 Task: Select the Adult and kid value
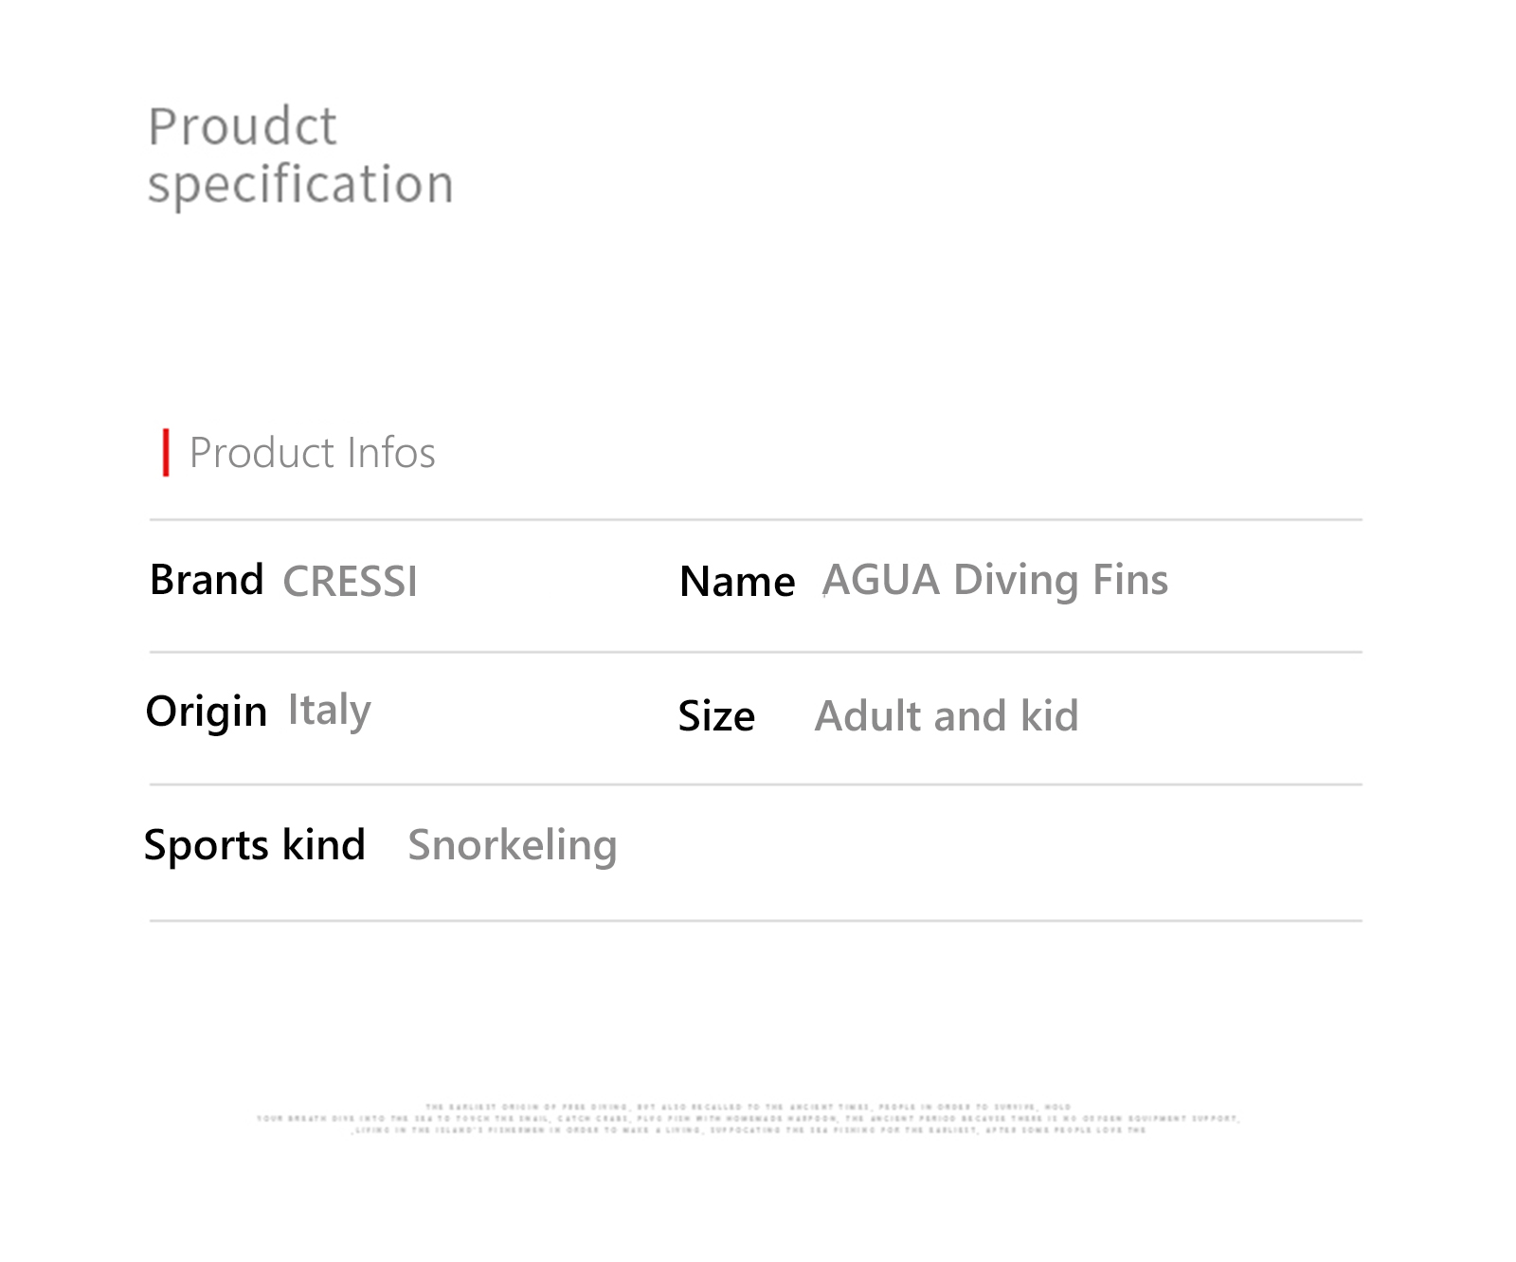point(947,716)
